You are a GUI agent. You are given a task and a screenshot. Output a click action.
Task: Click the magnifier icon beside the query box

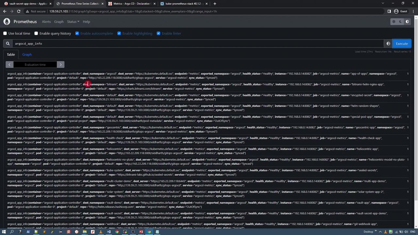pos(8,43)
